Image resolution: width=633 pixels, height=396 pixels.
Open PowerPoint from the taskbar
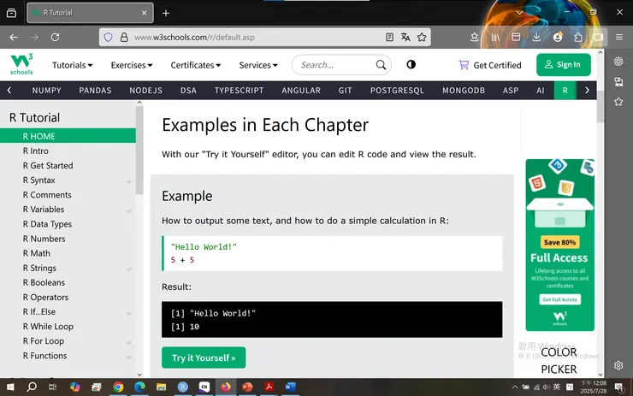pos(247,387)
